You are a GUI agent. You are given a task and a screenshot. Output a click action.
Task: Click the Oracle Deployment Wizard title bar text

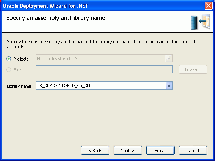tap(45, 6)
